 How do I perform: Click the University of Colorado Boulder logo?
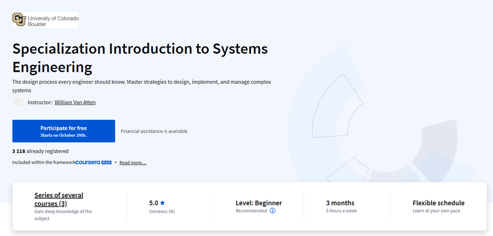45,20
